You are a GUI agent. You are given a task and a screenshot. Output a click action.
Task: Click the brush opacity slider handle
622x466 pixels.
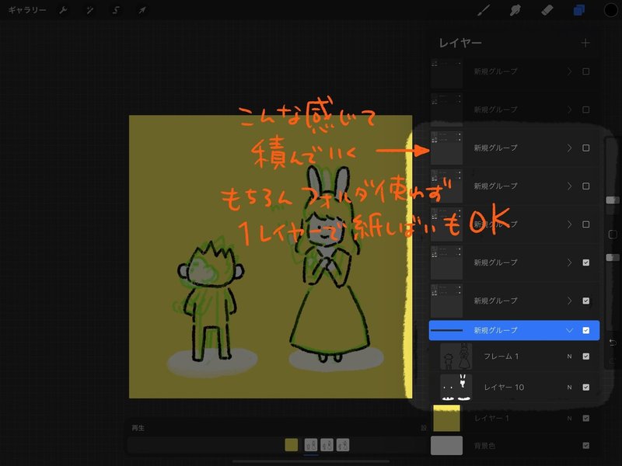click(613, 258)
